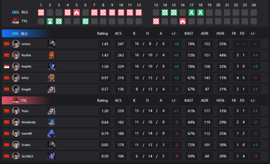Viewport: 270px width, 164px height.
Task: Click Knight's player avatar
Action: point(16,89)
